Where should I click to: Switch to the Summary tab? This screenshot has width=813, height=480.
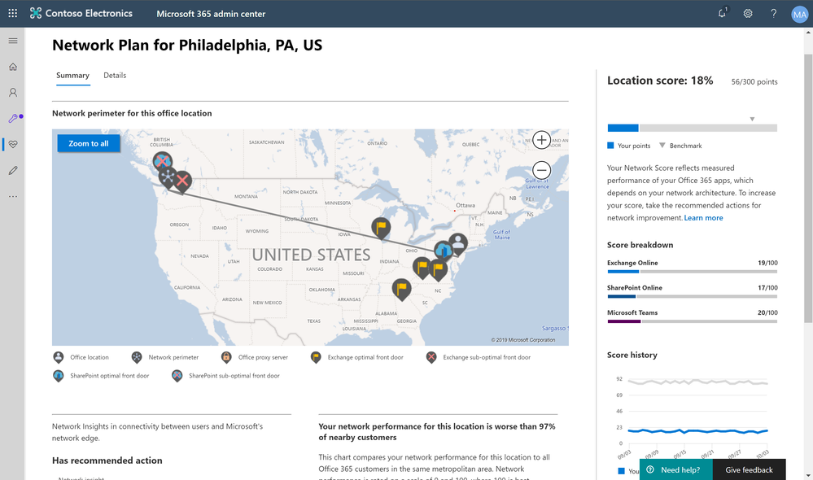72,76
